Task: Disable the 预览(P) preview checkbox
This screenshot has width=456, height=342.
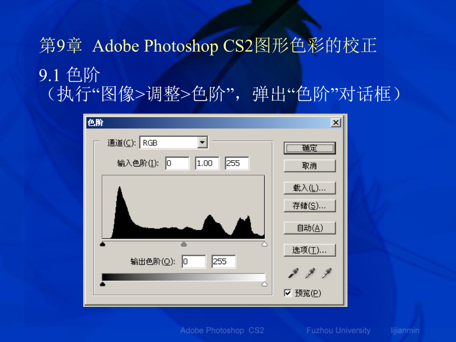Action: pyautogui.click(x=288, y=293)
